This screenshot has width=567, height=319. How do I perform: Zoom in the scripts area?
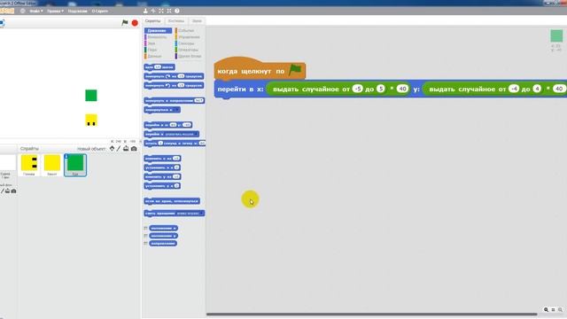click(x=560, y=310)
